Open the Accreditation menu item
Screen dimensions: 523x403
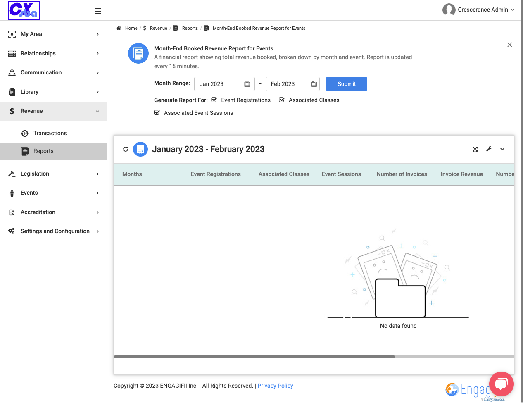tap(54, 212)
